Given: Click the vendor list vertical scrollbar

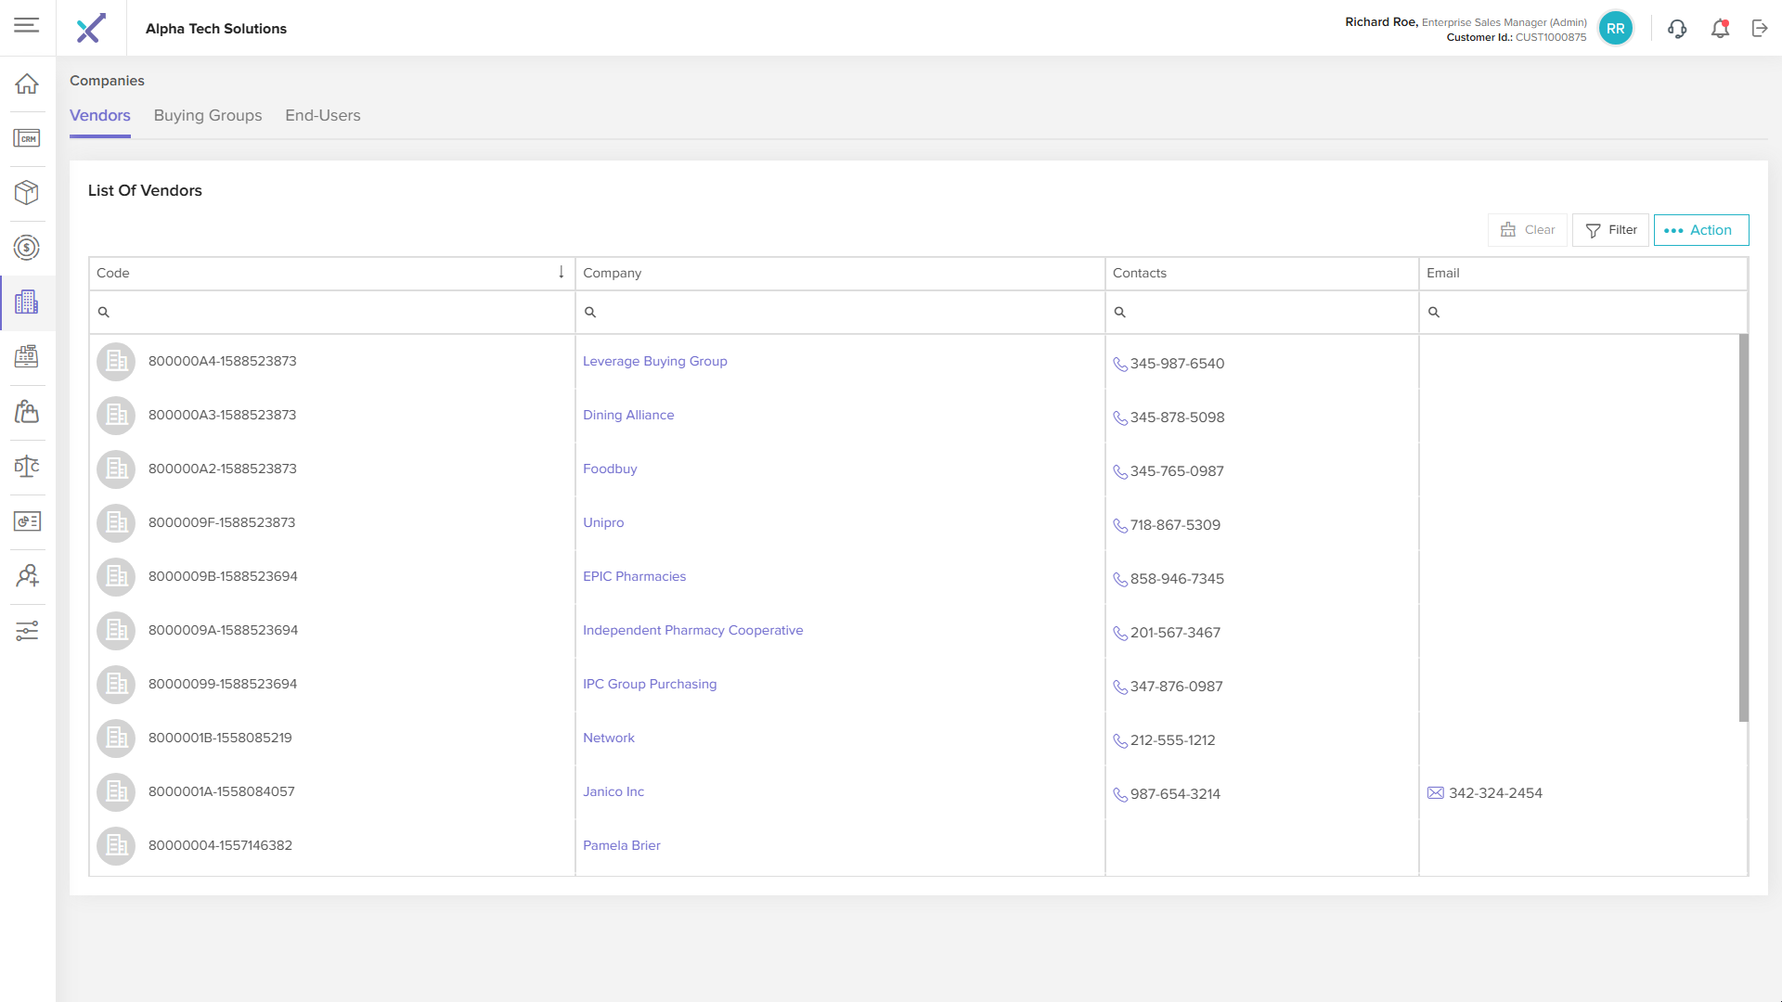Looking at the screenshot, I should pyautogui.click(x=1743, y=527).
